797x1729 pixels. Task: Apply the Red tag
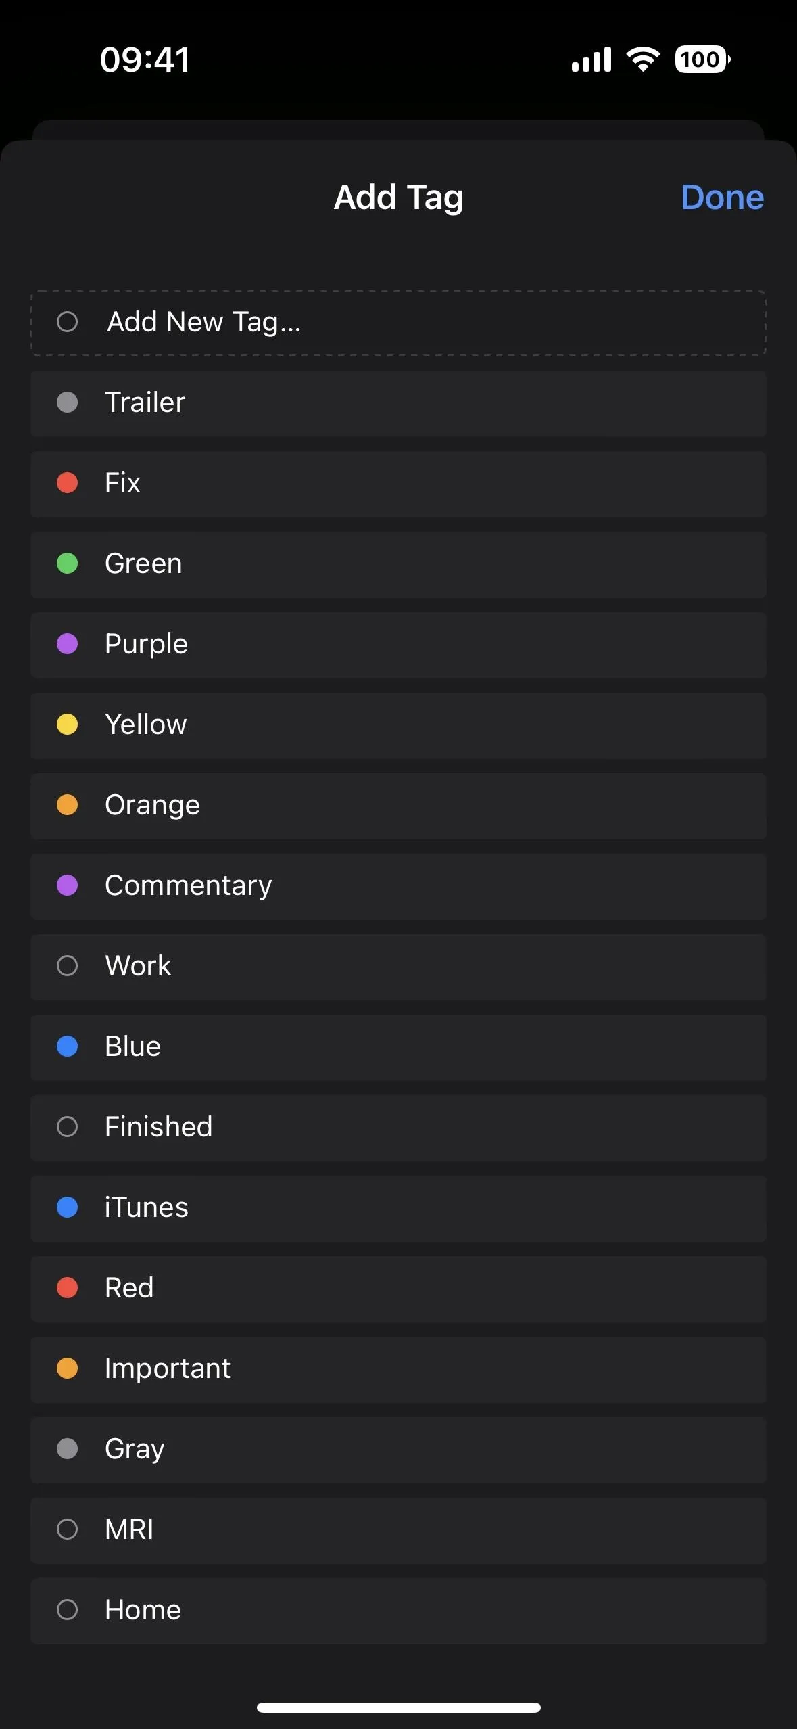[398, 1289]
